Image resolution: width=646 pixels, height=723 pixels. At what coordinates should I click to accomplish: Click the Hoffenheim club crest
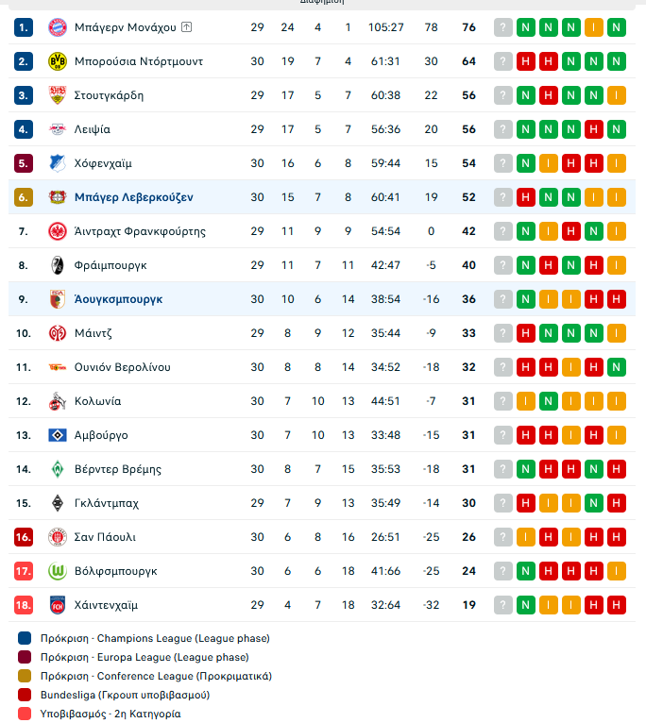[58, 163]
